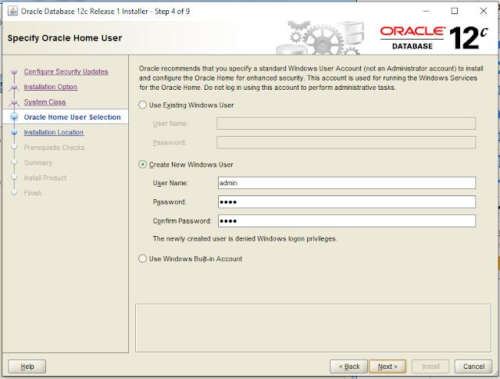Screen dimensions: 500x379
Task: Click the Oracle 12c Database logo
Action: tap(434, 38)
